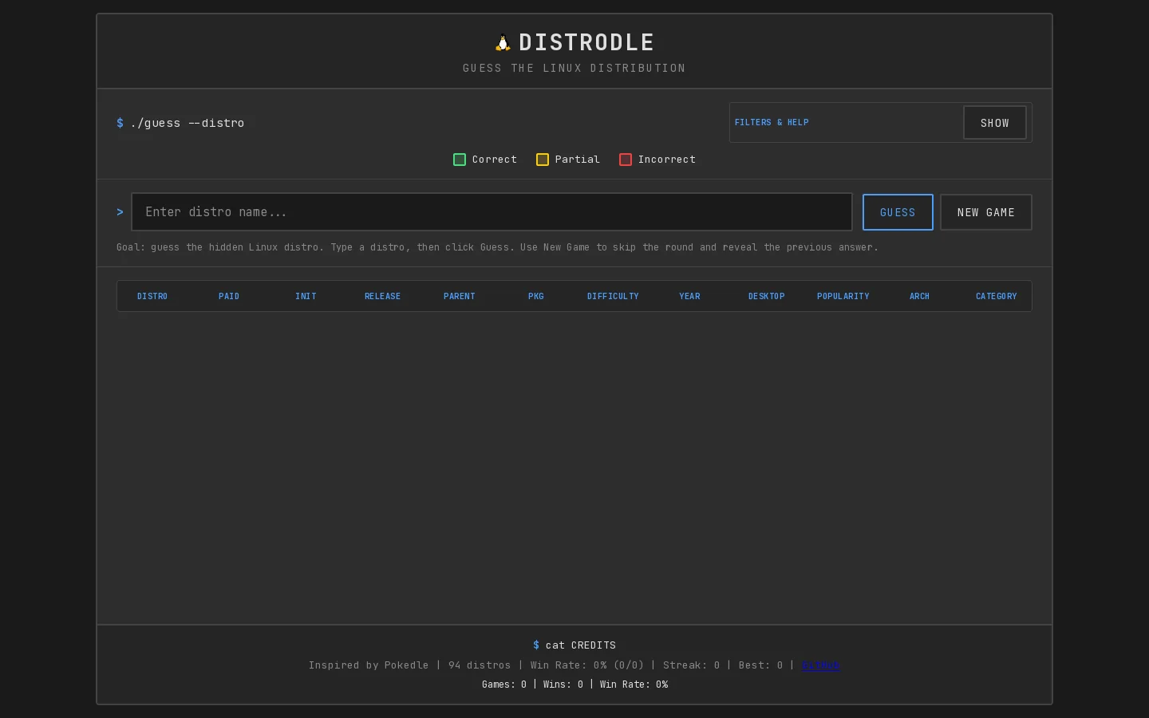Click the yellow Partial legend swatch

point(543,160)
